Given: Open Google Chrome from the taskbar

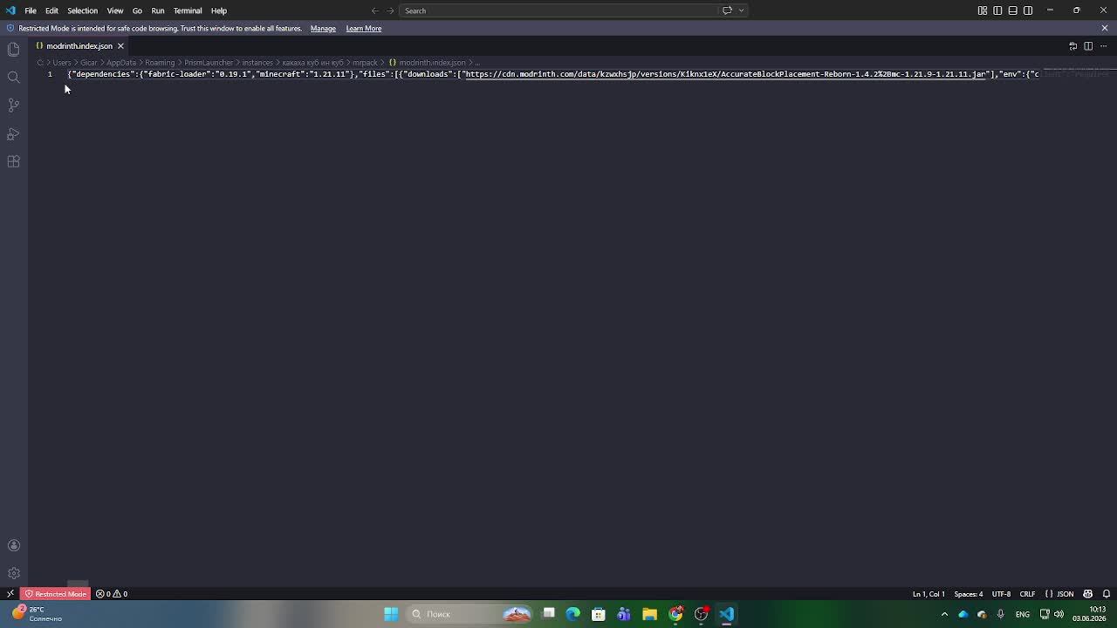Looking at the screenshot, I should pos(675,614).
